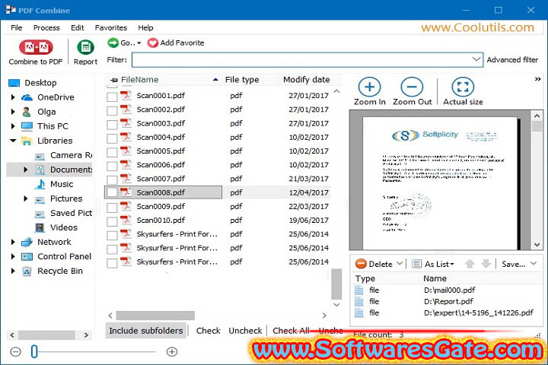Click the Music note icon

pos(40,184)
